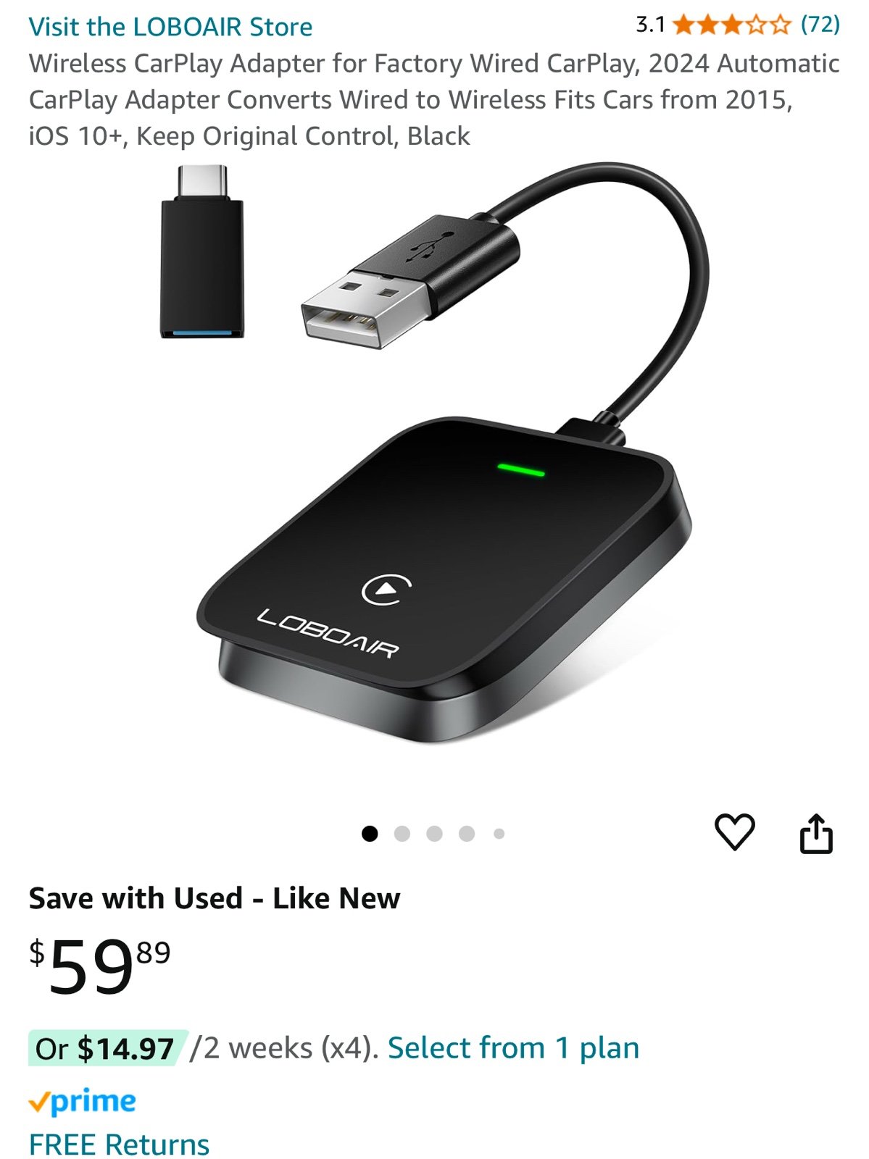This screenshot has width=869, height=1159.
Task: Click the 72 reviews count
Action: coord(820,25)
